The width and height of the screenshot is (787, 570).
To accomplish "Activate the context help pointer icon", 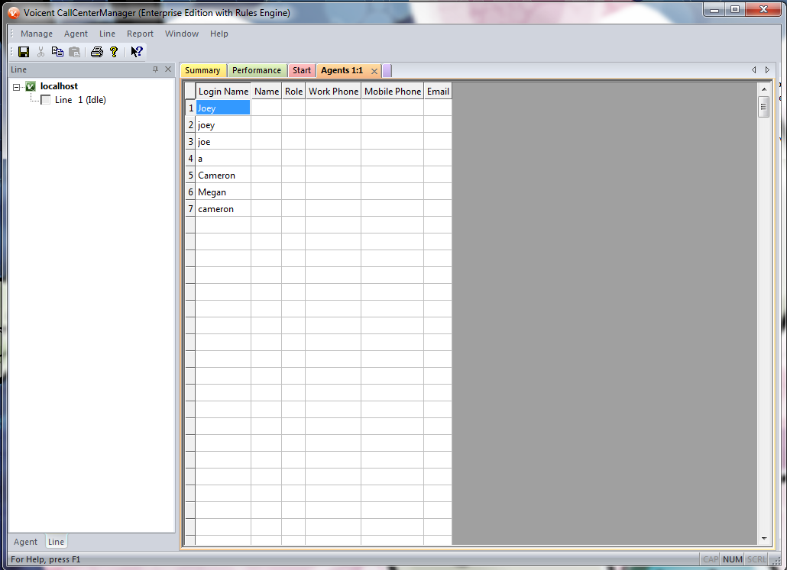I will coord(136,52).
